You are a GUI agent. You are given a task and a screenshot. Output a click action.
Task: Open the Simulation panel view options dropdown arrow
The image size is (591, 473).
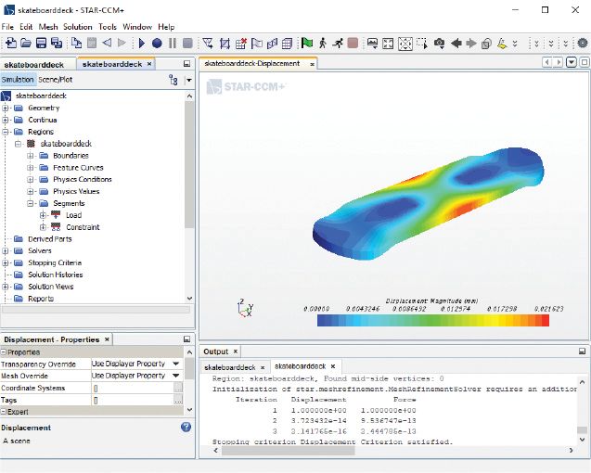[x=189, y=80]
